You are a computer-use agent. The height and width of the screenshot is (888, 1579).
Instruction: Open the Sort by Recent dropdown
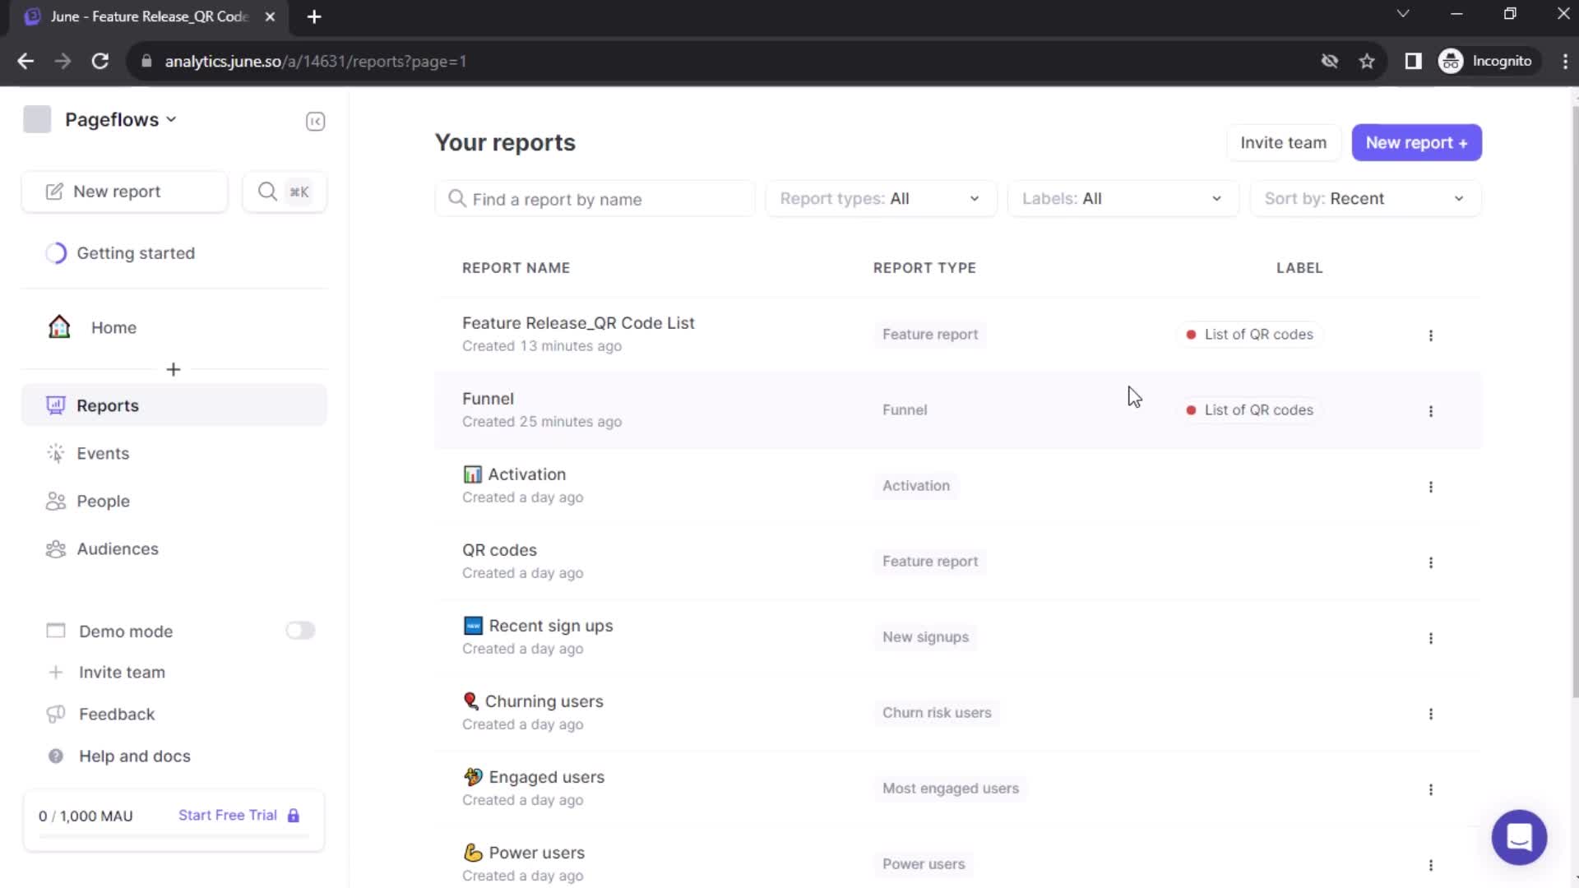pyautogui.click(x=1365, y=199)
